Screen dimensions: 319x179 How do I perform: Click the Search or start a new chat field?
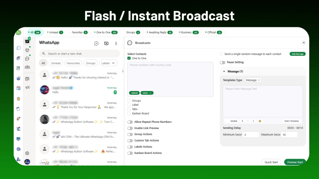(80, 54)
